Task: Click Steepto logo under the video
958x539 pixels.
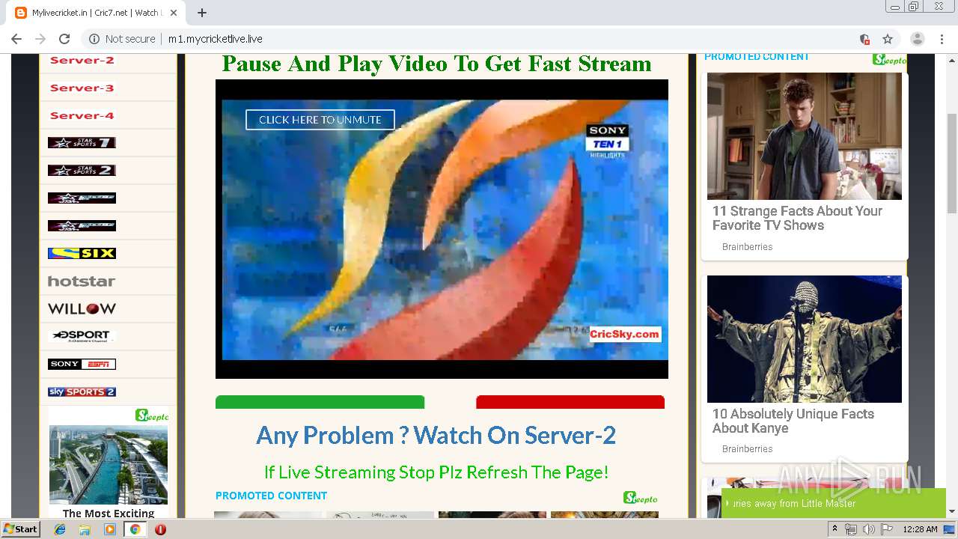Action: [641, 498]
